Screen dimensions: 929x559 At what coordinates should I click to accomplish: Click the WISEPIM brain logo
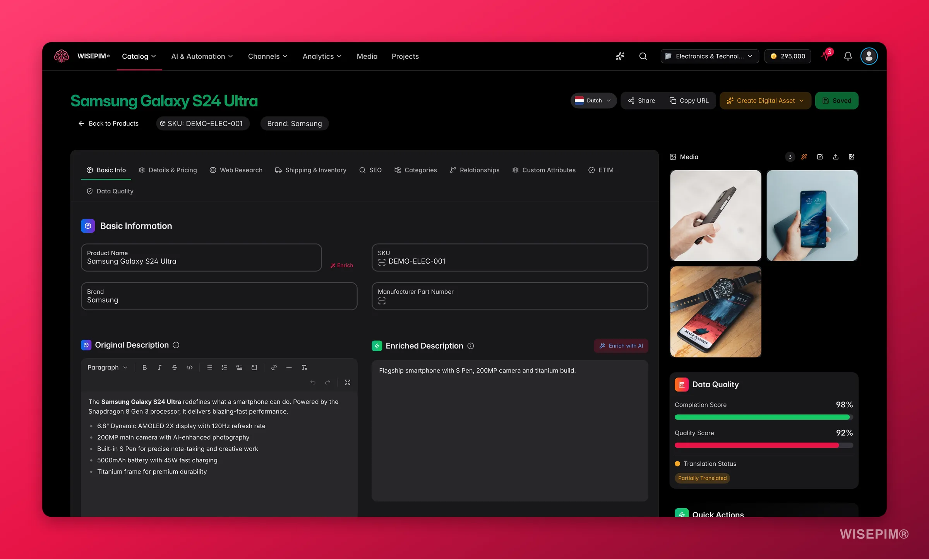(62, 56)
